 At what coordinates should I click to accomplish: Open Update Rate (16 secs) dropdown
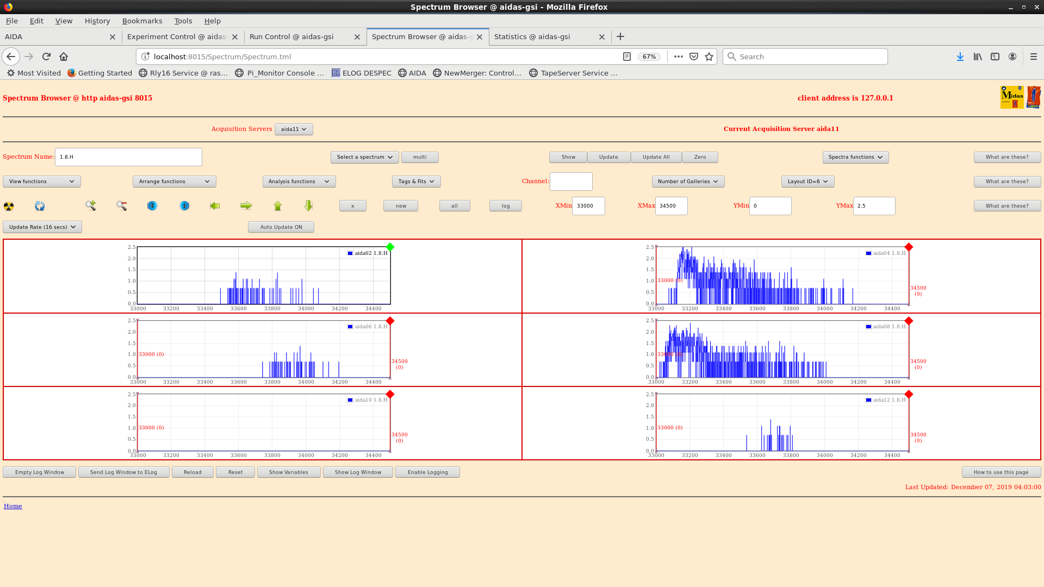42,227
